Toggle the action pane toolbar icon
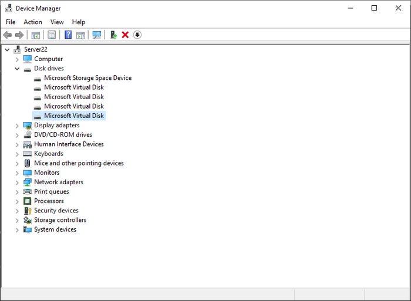Image resolution: width=411 pixels, height=301 pixels. click(x=80, y=35)
